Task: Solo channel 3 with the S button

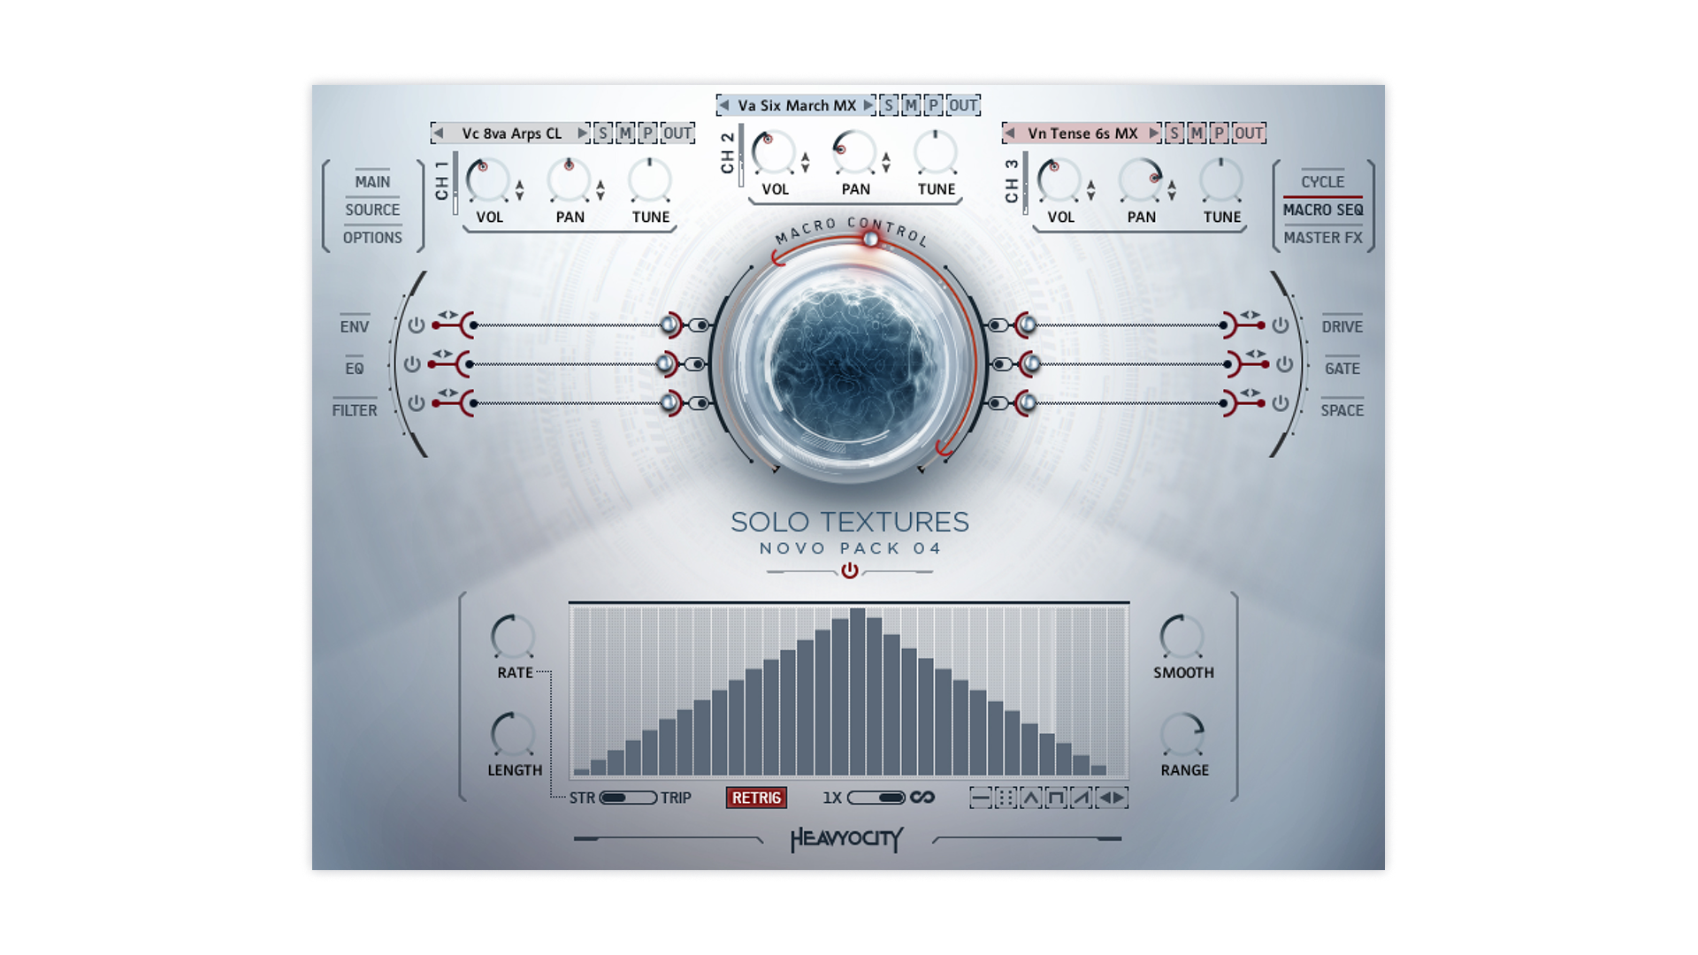Action: (x=1174, y=134)
